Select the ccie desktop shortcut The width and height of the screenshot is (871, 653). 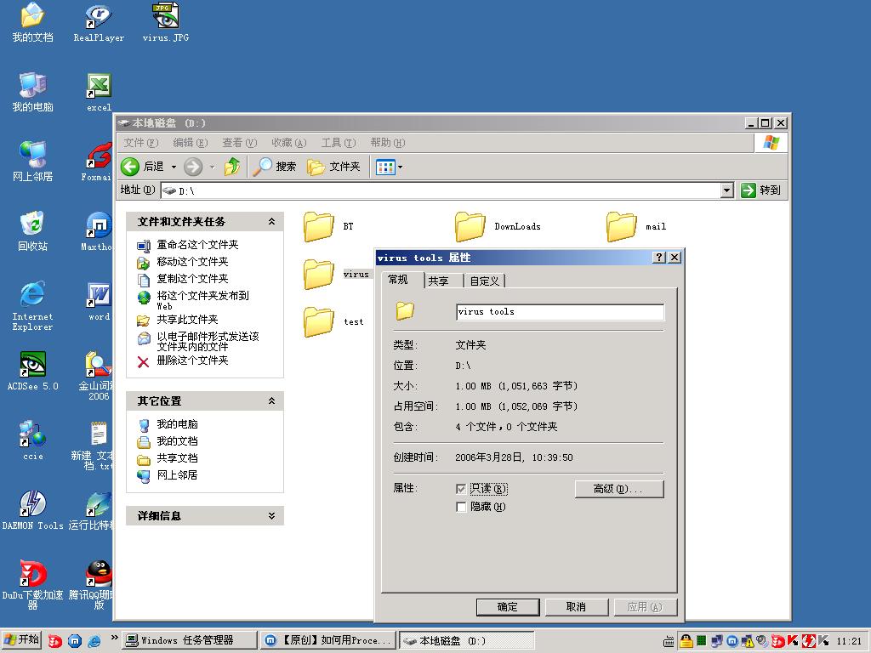(32, 441)
